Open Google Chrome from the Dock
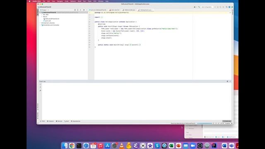 [x=72, y=146]
